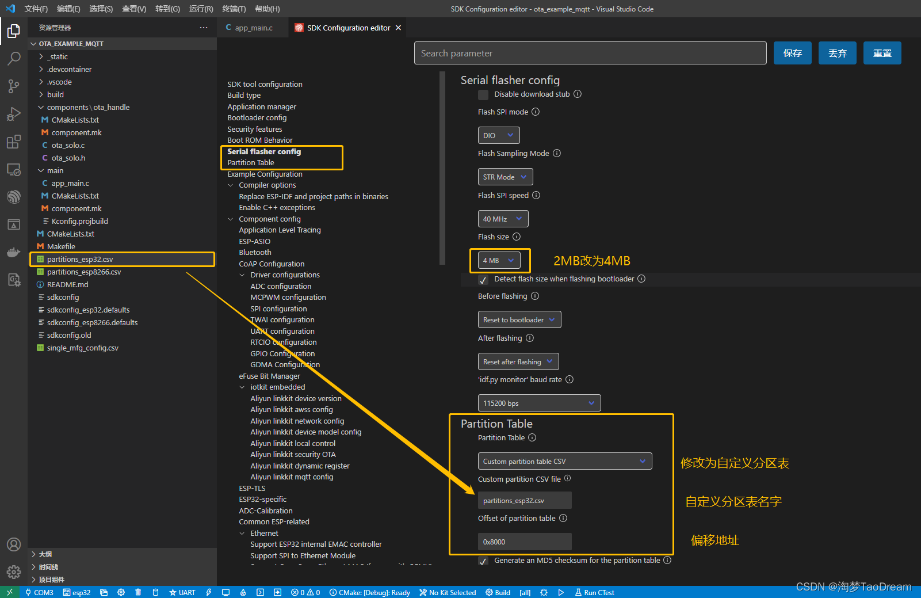Open the Run and Debug view

pos(14,113)
